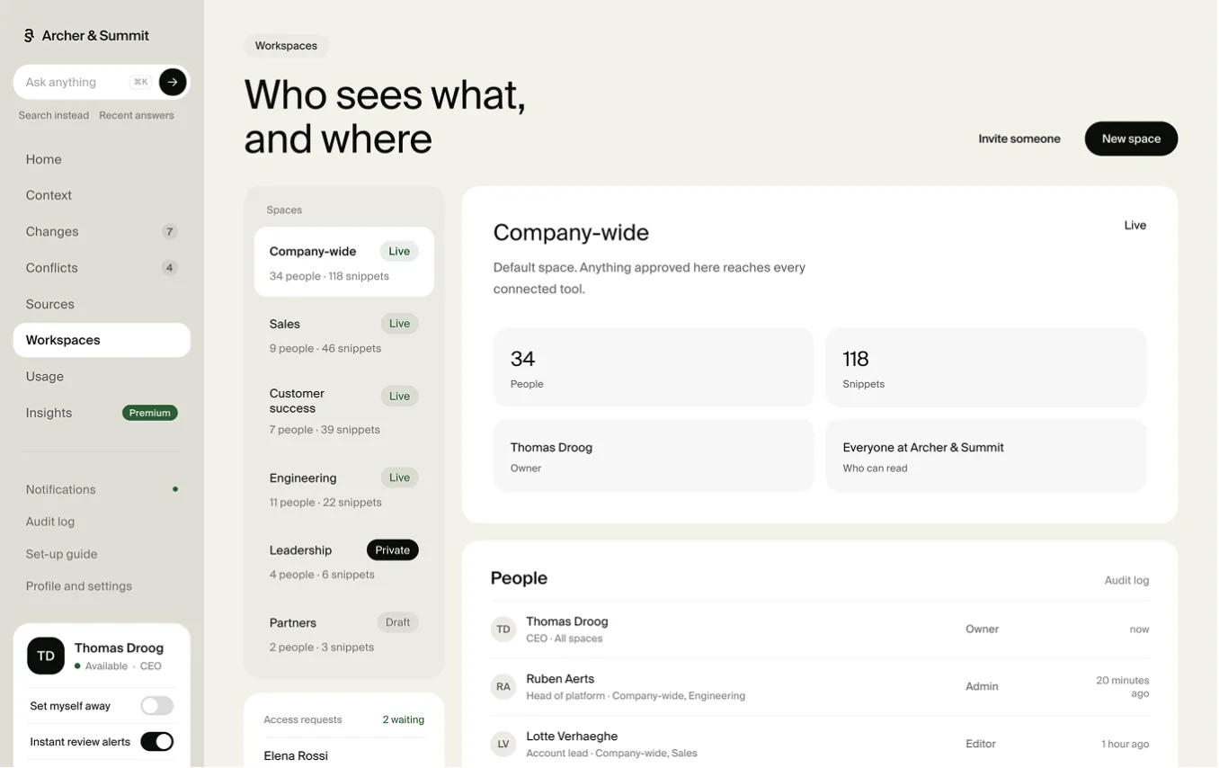1219x768 pixels.
Task: Go to Context in the sidebar
Action: (x=102, y=195)
